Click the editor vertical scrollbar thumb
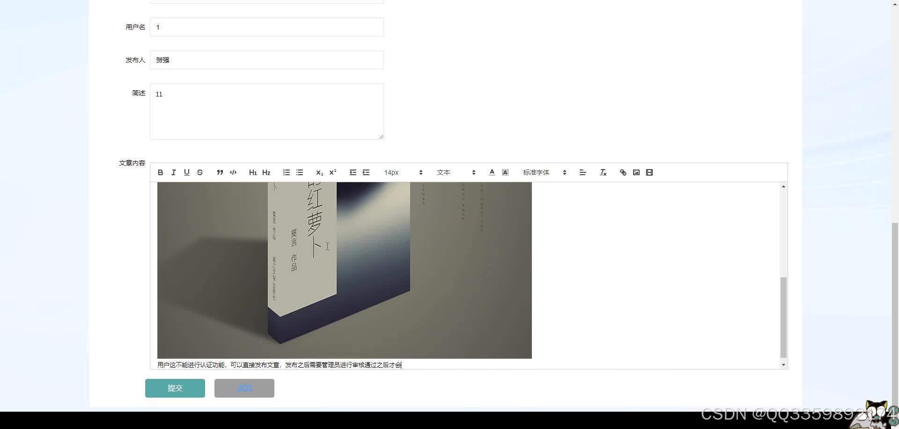The image size is (899, 429). pos(783,318)
